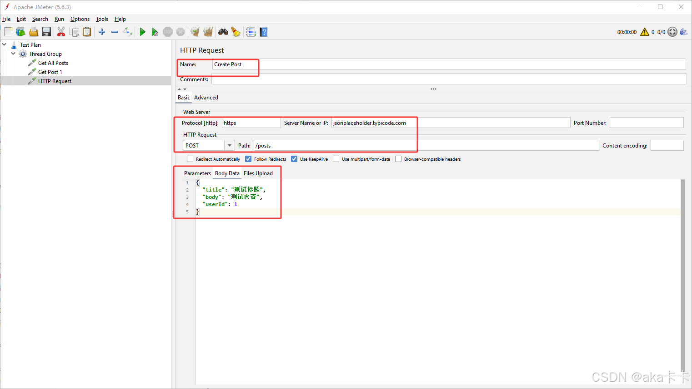Click the body data vertical scrollbar
This screenshot has height=389, width=692.
click(683, 276)
